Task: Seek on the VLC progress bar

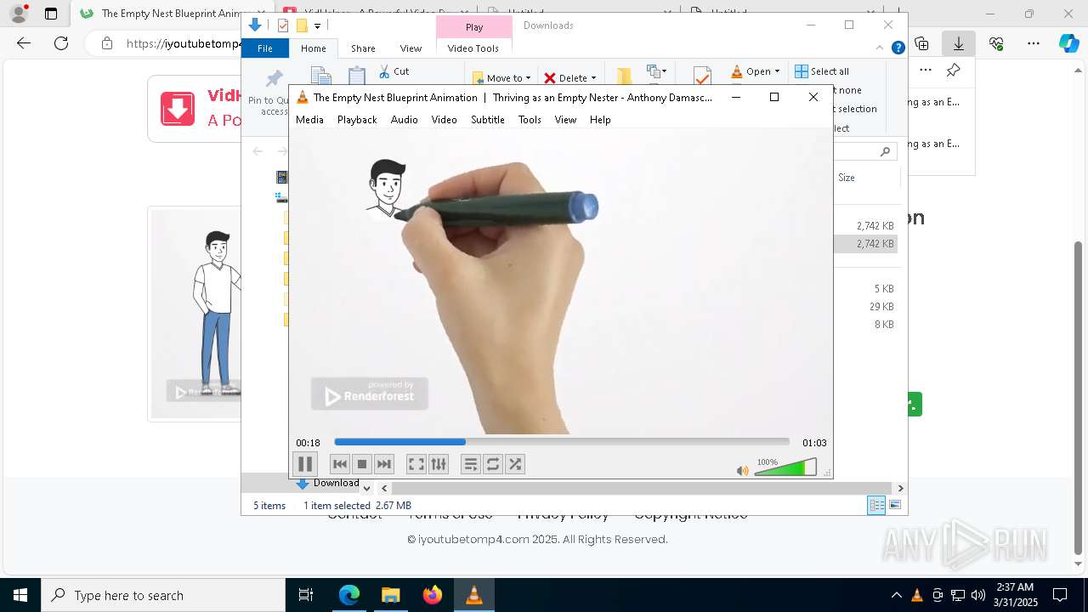Action: pyautogui.click(x=562, y=442)
